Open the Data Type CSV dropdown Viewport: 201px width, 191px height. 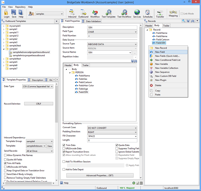point(38,87)
